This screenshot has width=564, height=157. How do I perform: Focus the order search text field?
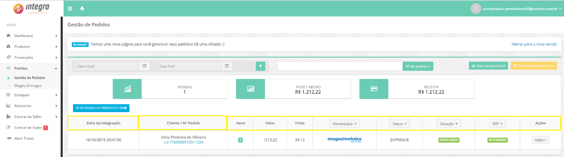pos(340,66)
